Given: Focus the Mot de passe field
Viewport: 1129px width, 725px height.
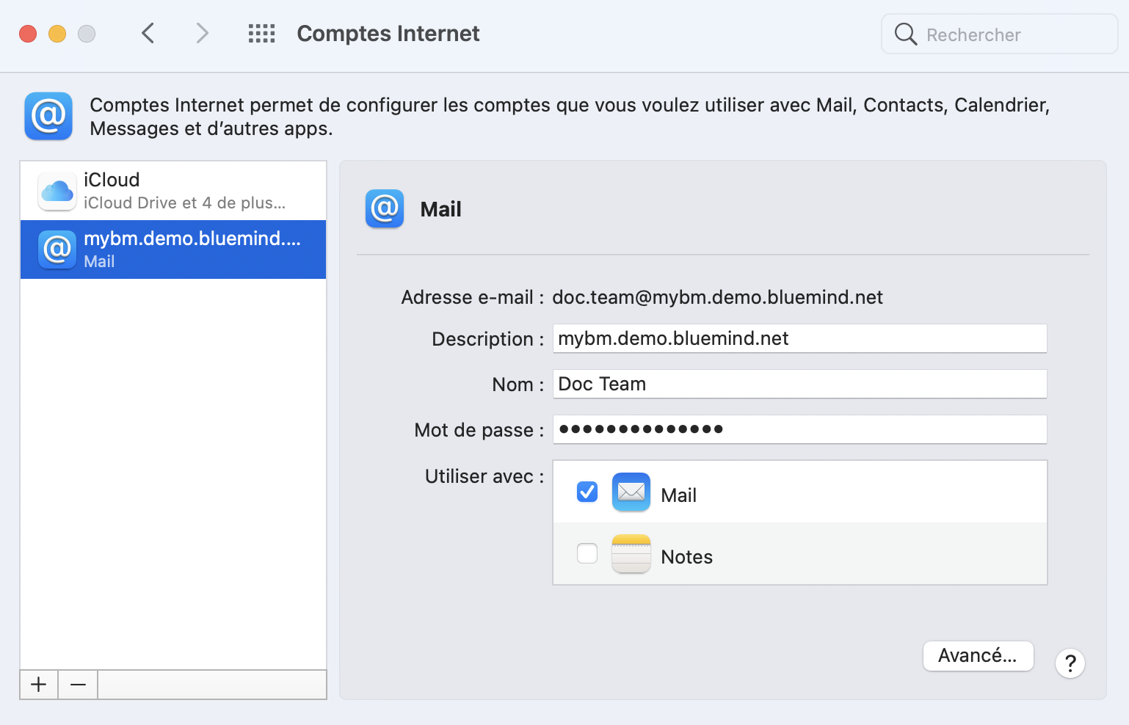Looking at the screenshot, I should 799,429.
